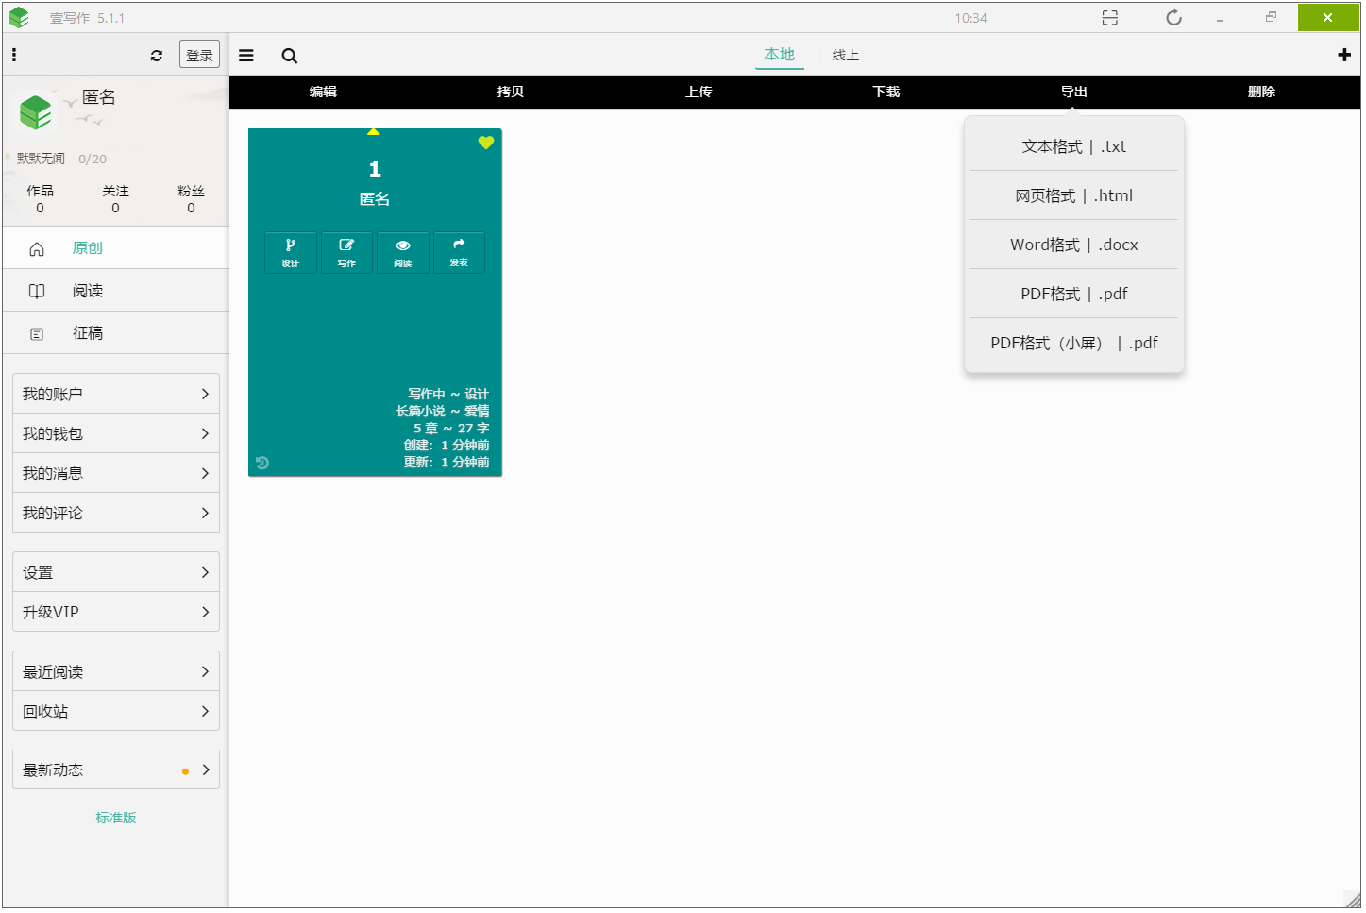Click the 阅读 eye icon on book card

403,252
